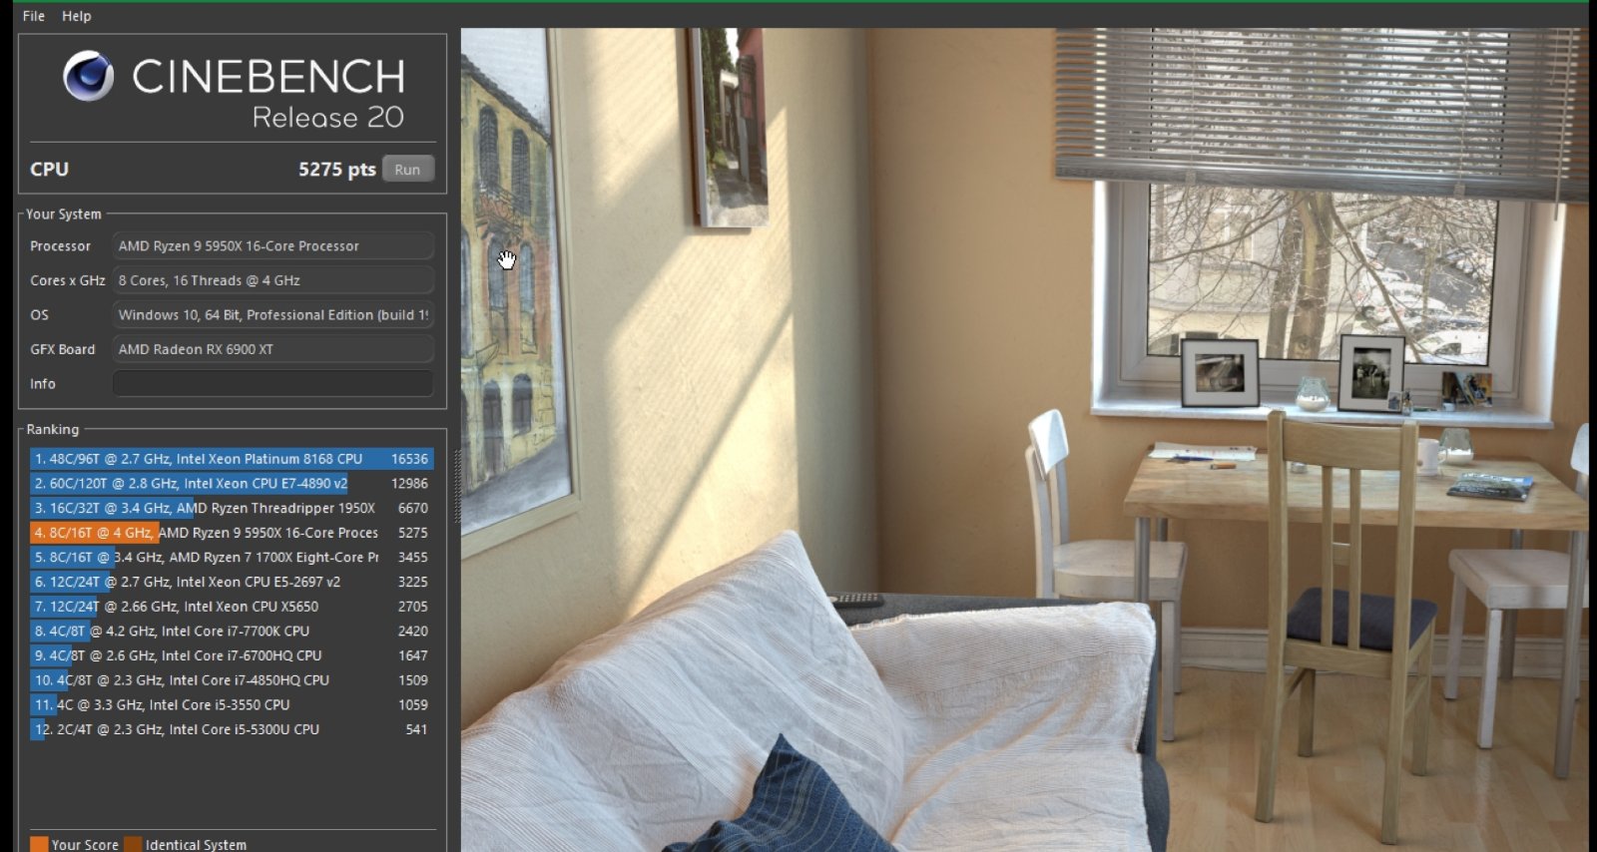This screenshot has width=1597, height=852.
Task: Click the Your System section heading
Action: pyautogui.click(x=64, y=214)
